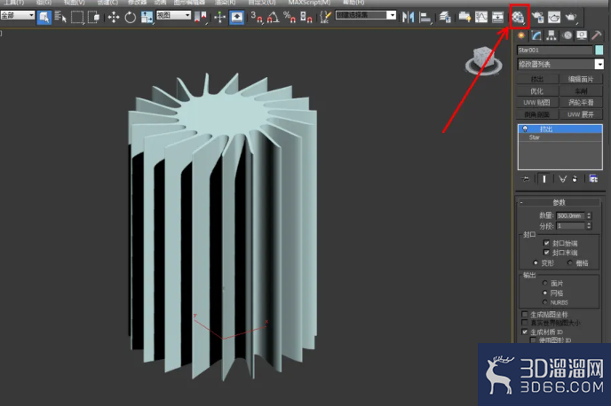Click the 分段 segments spinner arrows
The image size is (611, 406).
589,225
